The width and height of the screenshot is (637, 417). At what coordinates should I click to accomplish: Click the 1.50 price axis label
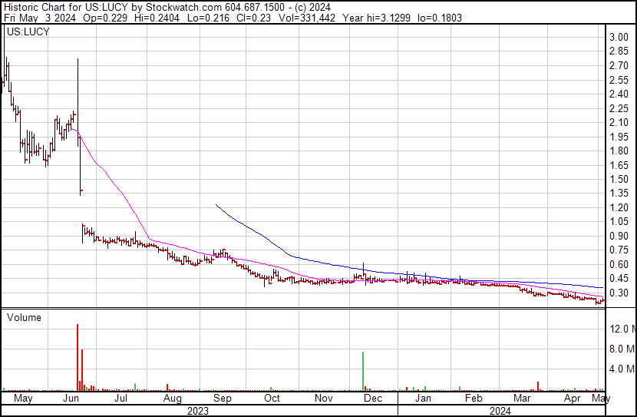pos(619,179)
